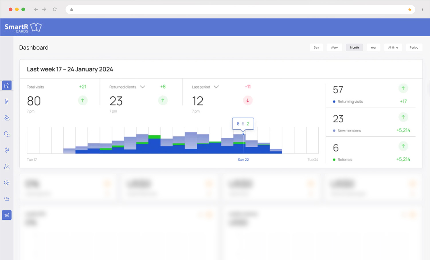The image size is (430, 260).
Task: Select the Month time range tab
Action: click(x=354, y=47)
